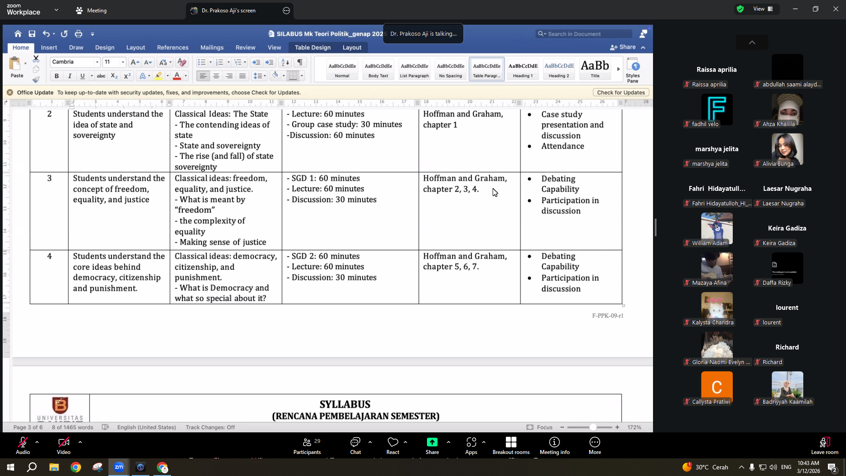Select Center paragraph alignment
Screen dimensions: 846x476
(216, 76)
